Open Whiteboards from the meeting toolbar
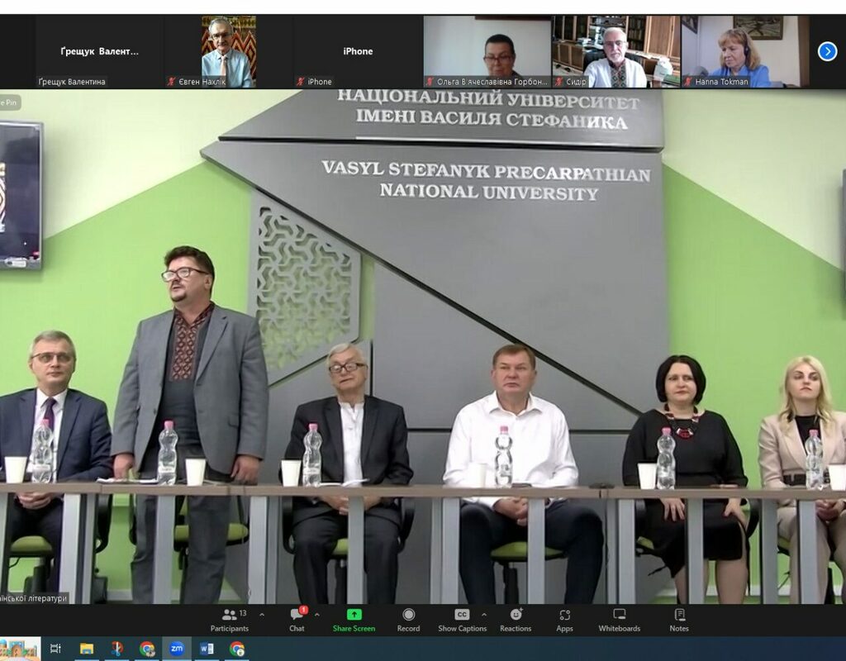This screenshot has width=846, height=661. click(619, 619)
